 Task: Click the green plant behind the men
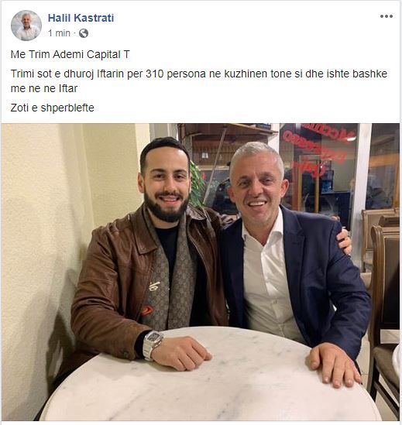(197, 184)
